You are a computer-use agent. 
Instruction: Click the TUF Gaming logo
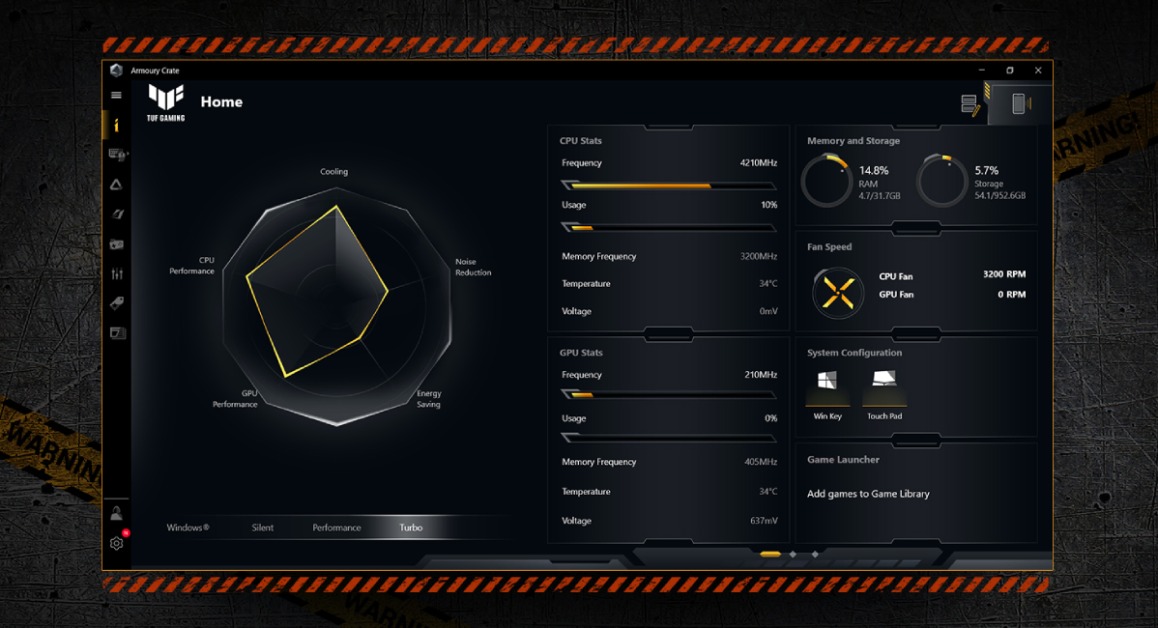coord(166,102)
